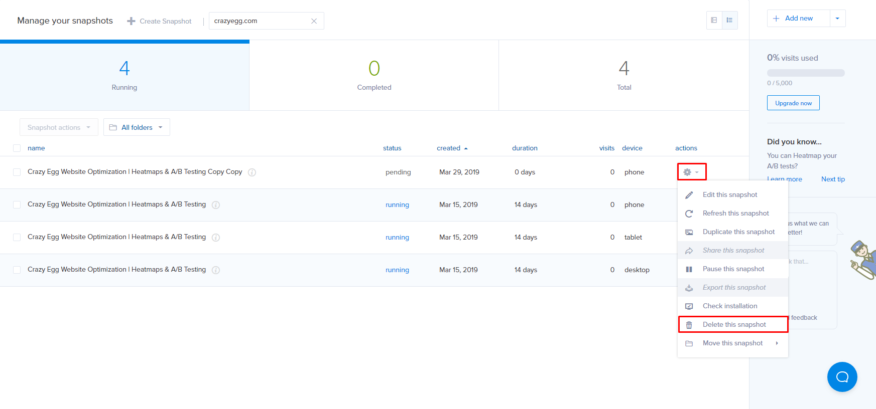Click the duplicate icon in the actions menu
This screenshot has width=876, height=409.
[x=689, y=232]
